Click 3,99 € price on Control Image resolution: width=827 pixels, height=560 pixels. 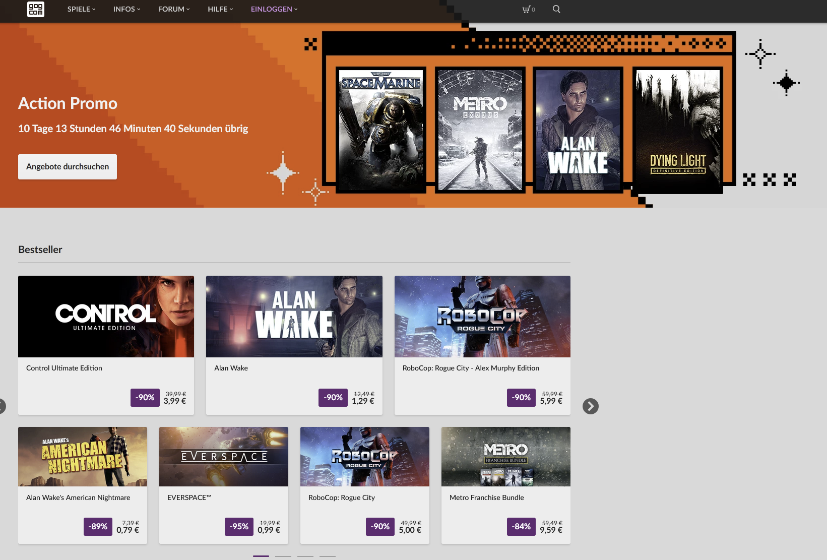pyautogui.click(x=175, y=401)
